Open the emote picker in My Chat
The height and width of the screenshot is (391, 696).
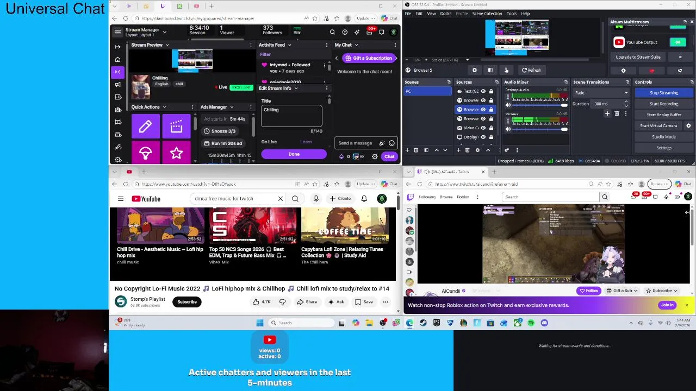(391, 143)
